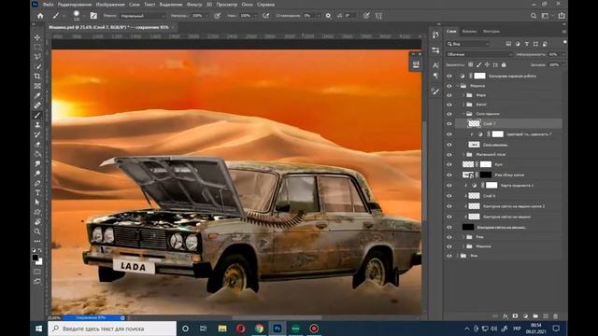Switch to the Контуры tab
598x336 pixels.
491,31
